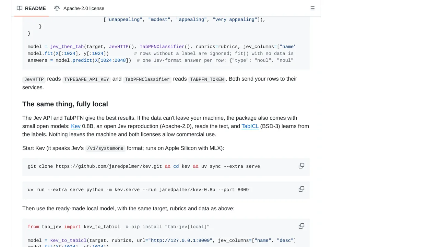Copy the kev_to_tabicl Python snippet
The image size is (439, 247).
tap(301, 226)
